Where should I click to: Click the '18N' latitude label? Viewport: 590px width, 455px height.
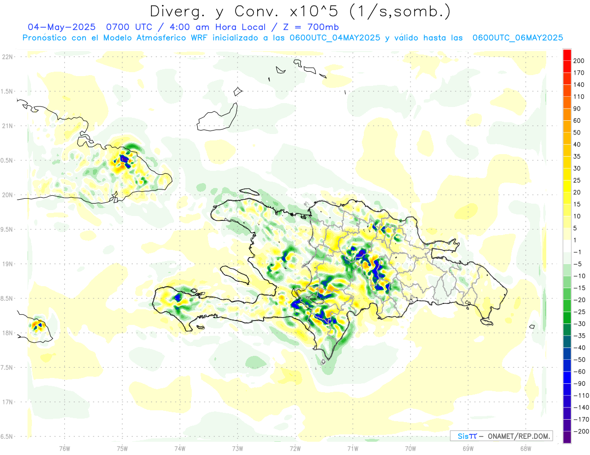tap(7, 333)
